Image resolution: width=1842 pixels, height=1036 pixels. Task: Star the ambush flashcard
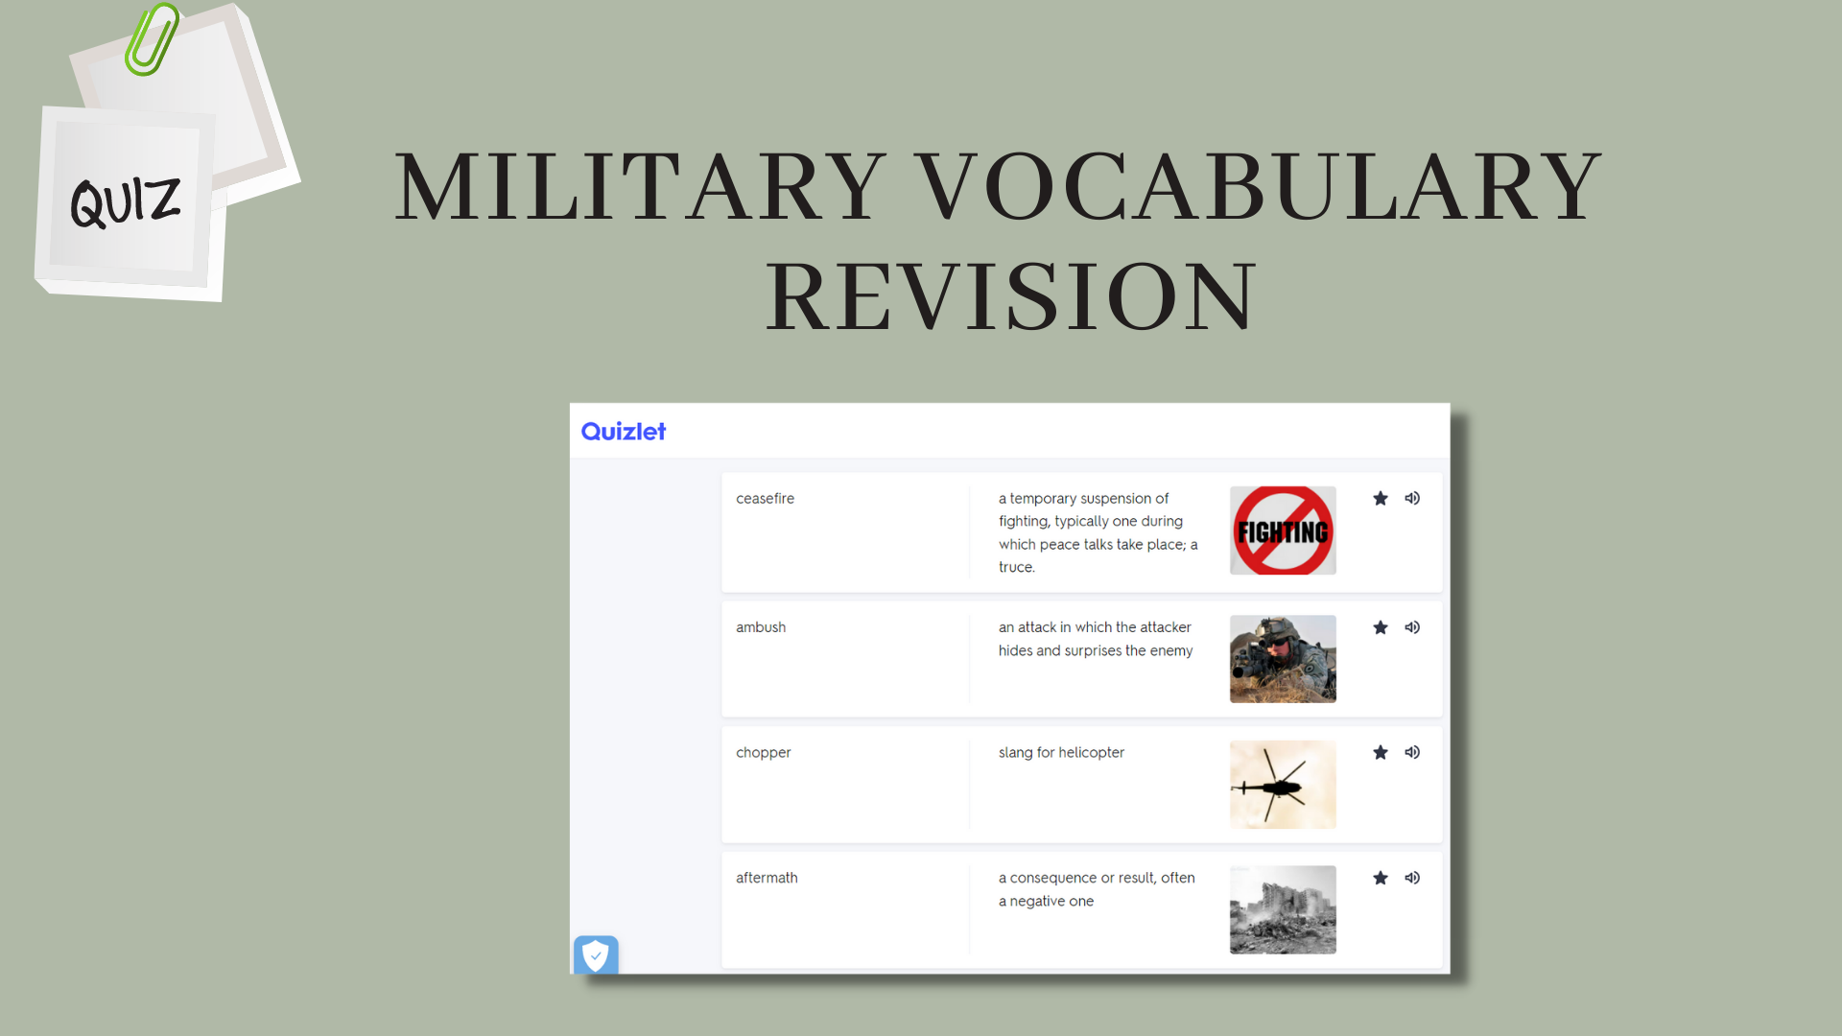(x=1380, y=627)
